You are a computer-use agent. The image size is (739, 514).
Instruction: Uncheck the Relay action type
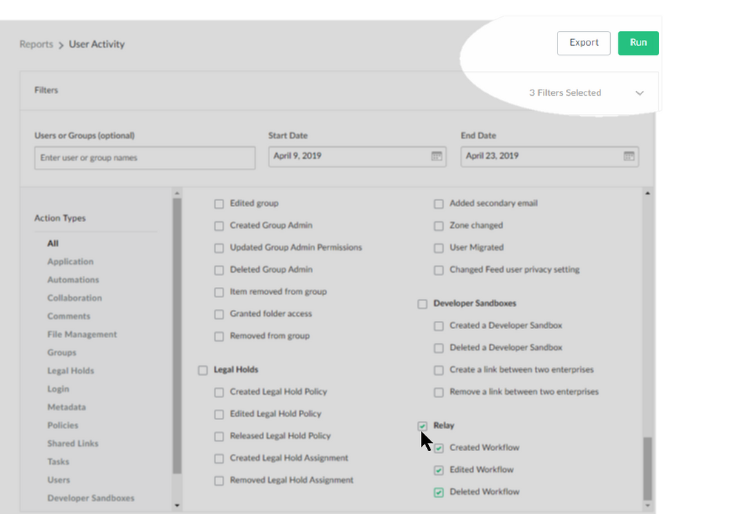(422, 425)
